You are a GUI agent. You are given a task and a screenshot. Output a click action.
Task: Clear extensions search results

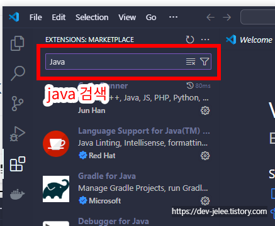click(191, 62)
